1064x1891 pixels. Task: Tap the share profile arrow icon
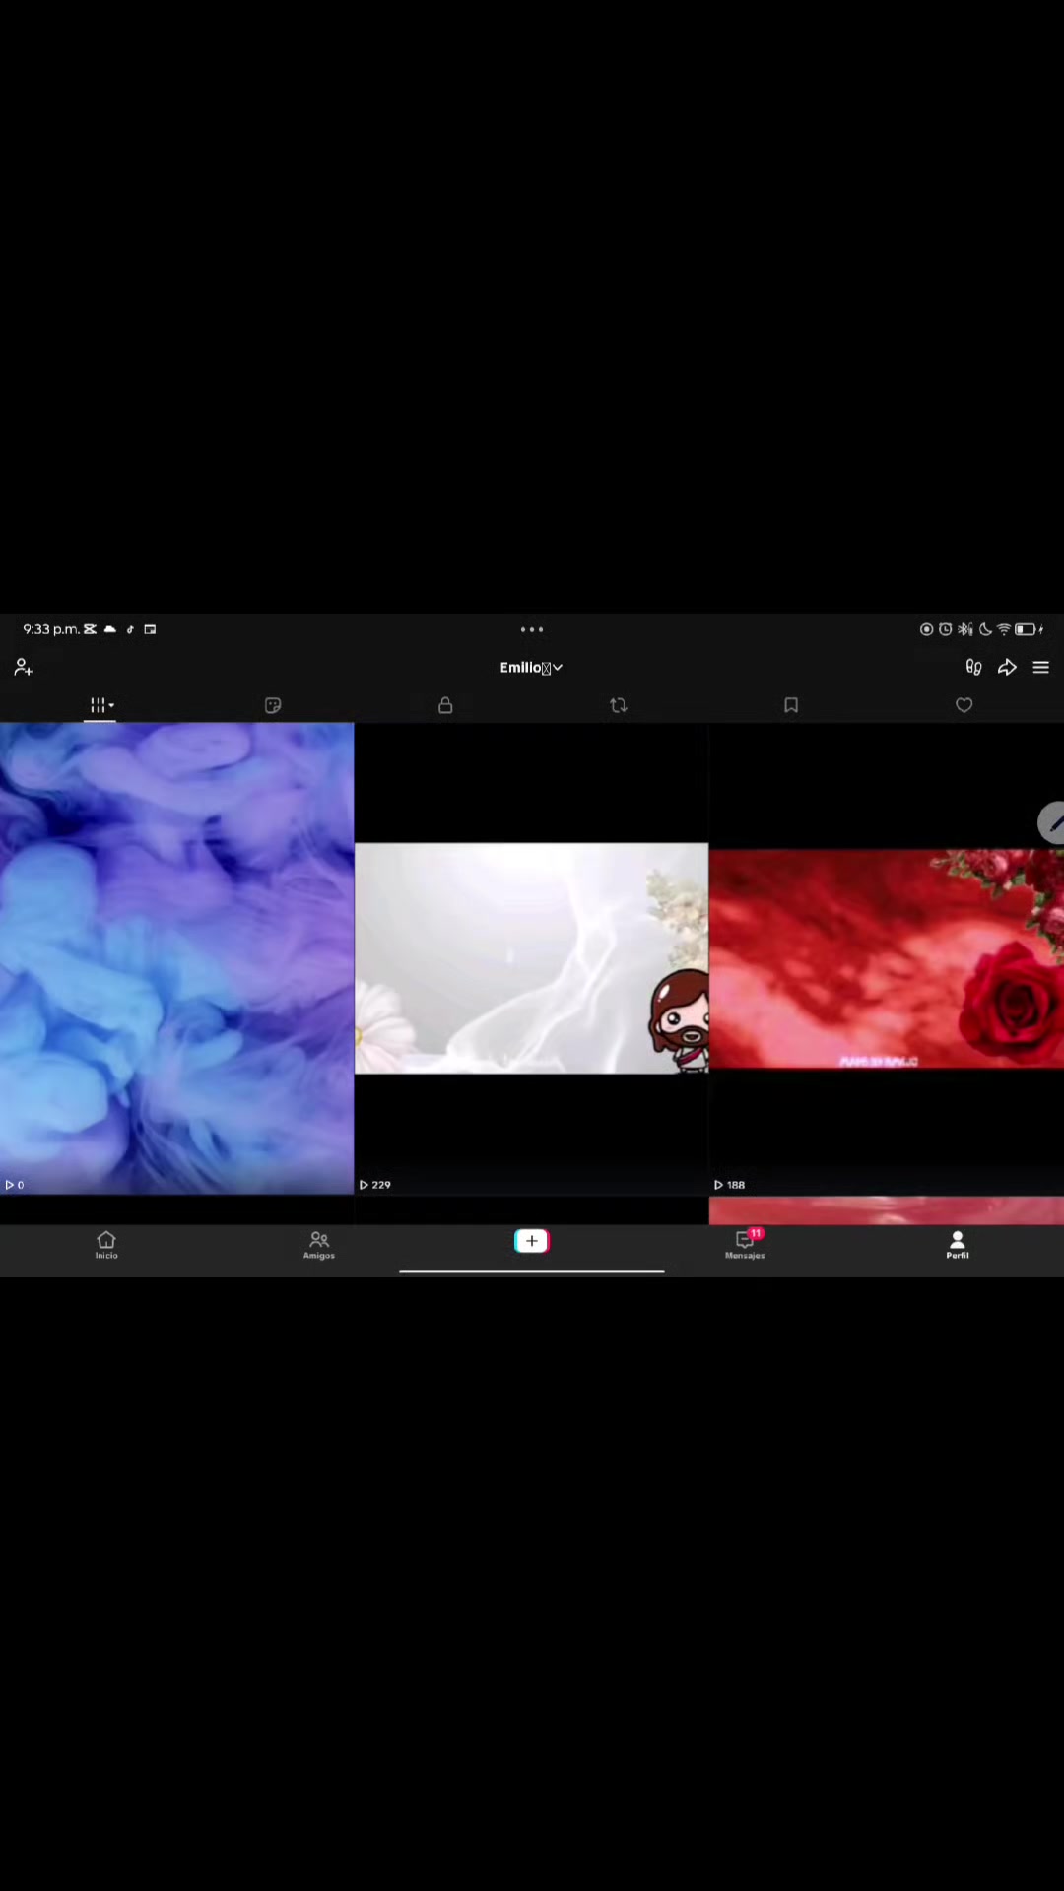click(x=1007, y=668)
